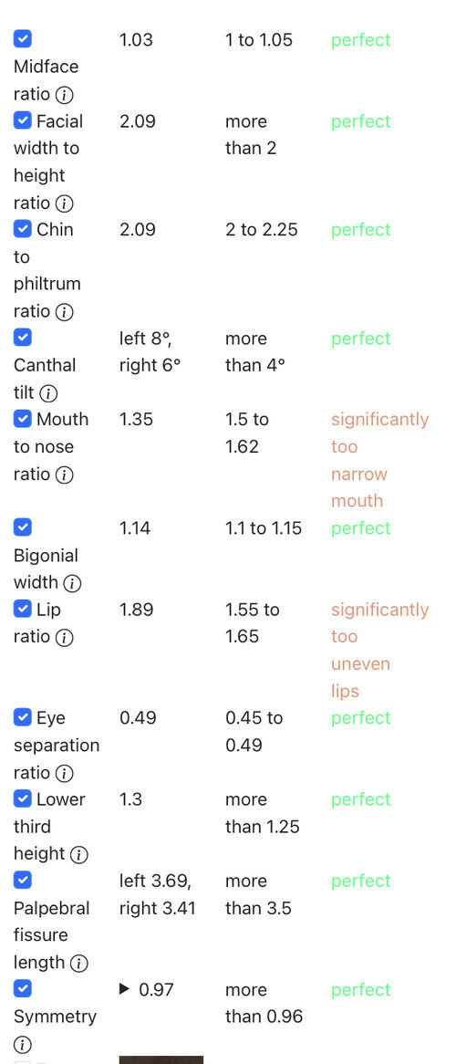
Task: Show the Lower third height info icon
Action: coord(78,854)
